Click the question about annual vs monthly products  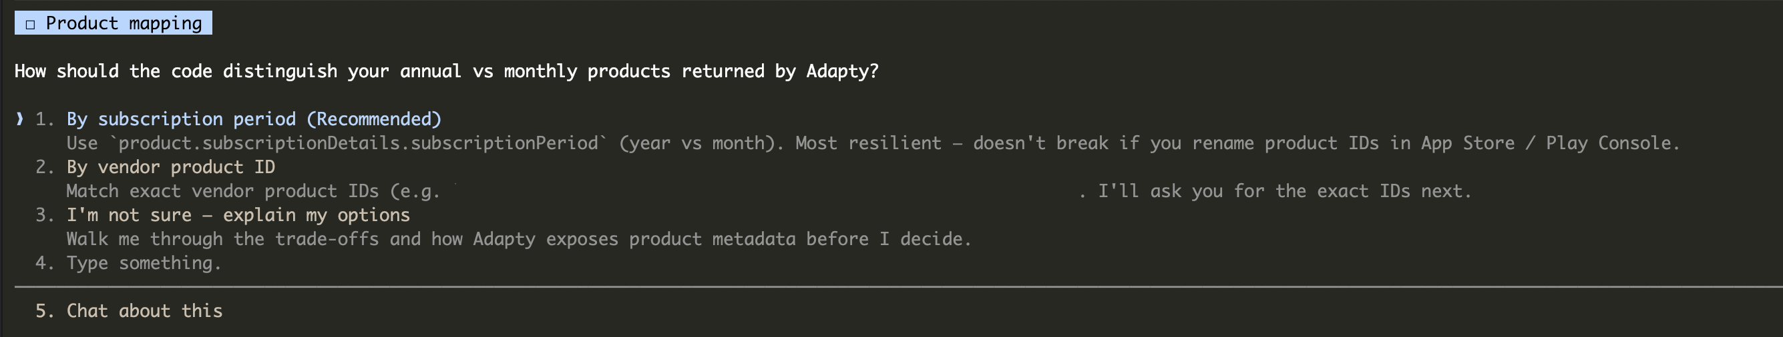(x=447, y=71)
